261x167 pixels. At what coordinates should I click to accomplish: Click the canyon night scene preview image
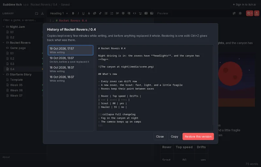point(236,80)
